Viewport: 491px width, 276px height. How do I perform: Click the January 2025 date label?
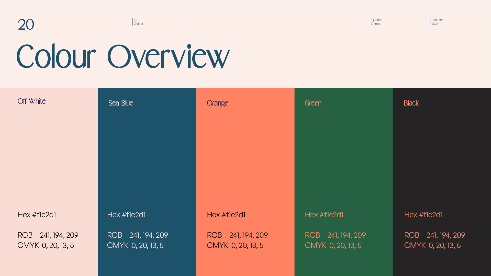click(437, 22)
